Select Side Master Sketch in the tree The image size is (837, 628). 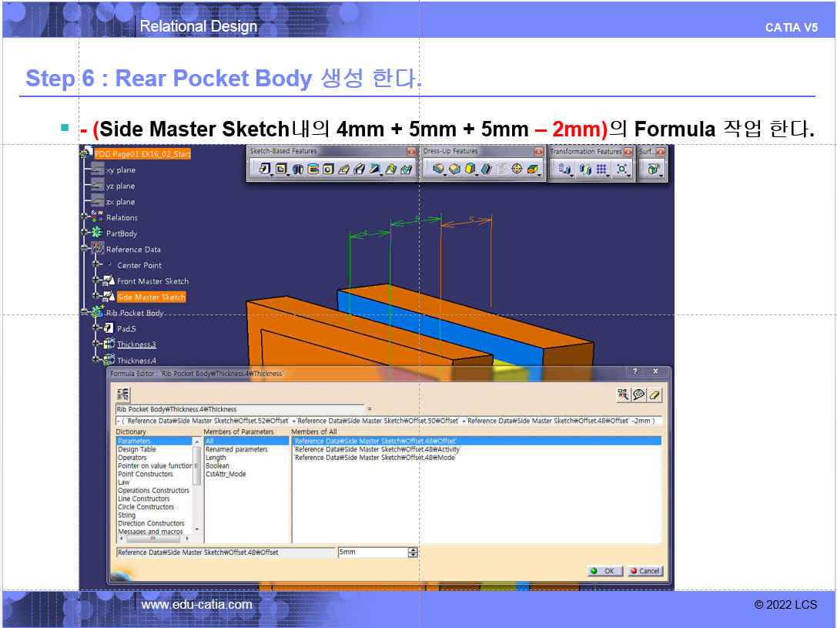(150, 297)
